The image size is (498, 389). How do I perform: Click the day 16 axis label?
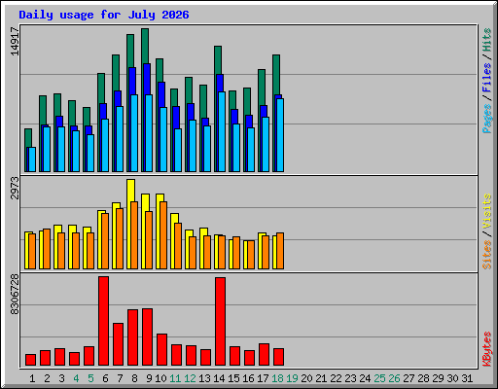coord(248,378)
